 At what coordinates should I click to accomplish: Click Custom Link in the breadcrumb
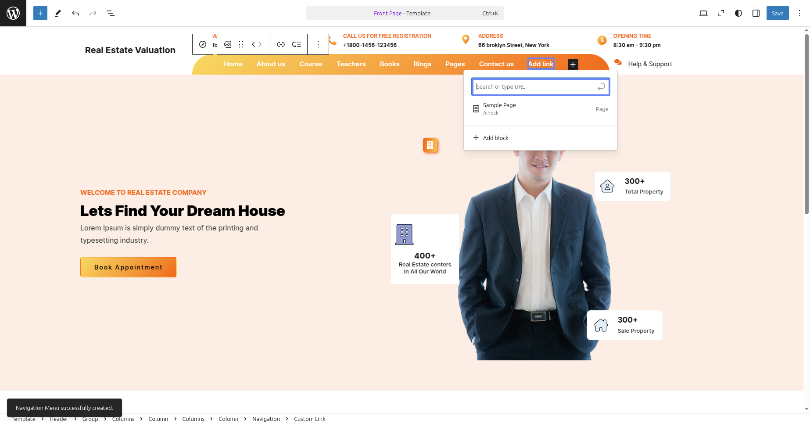(310, 419)
